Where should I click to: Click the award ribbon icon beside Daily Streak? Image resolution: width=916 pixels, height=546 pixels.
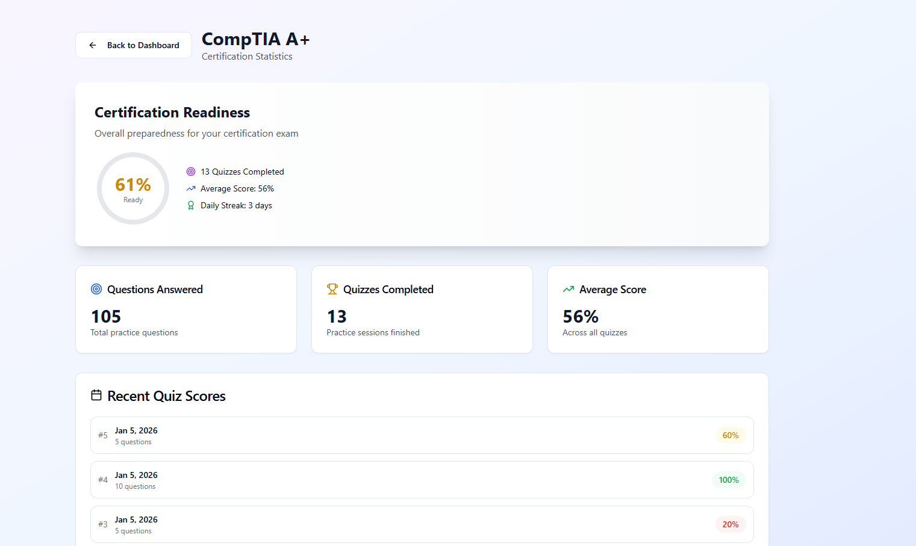tap(190, 205)
